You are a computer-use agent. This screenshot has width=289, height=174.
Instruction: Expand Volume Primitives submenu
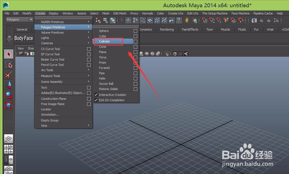click(x=63, y=32)
